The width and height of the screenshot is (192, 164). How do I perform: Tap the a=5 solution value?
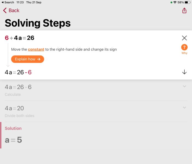[x=13, y=140]
